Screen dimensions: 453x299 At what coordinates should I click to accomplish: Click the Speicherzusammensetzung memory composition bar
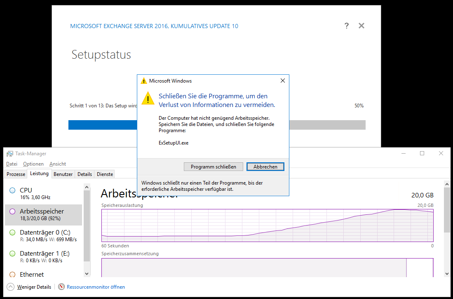pyautogui.click(x=267, y=268)
